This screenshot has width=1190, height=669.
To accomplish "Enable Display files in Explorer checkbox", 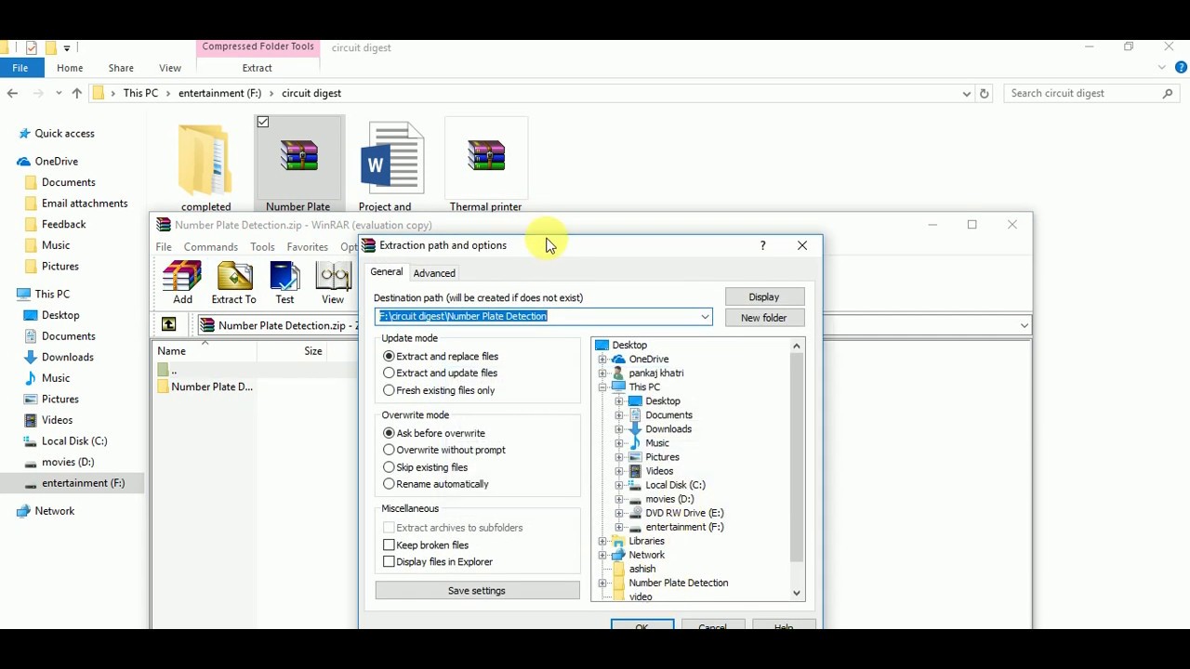I will click(x=389, y=562).
